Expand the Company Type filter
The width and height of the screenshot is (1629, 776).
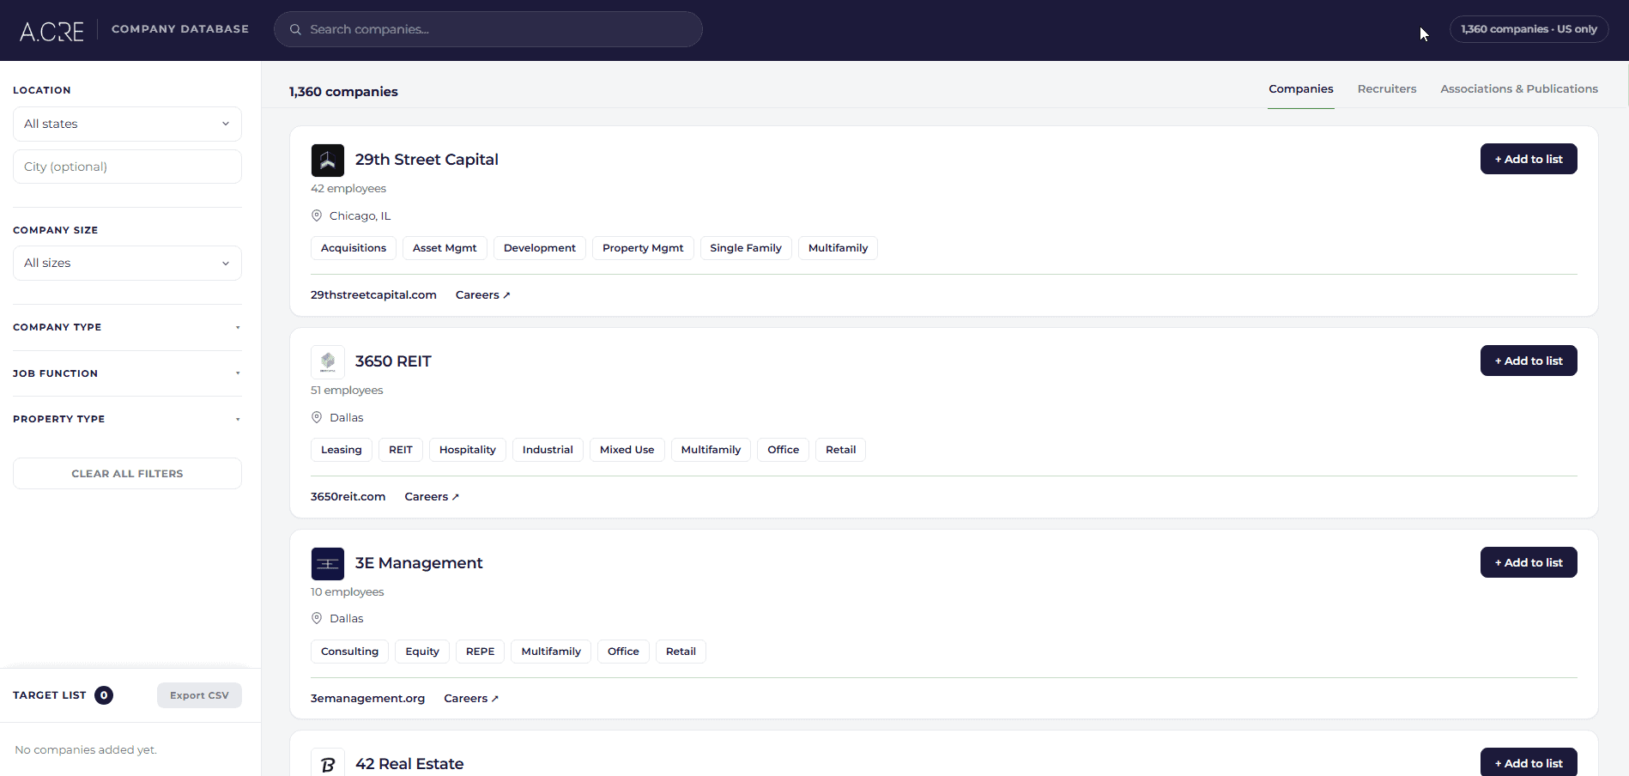coord(127,327)
